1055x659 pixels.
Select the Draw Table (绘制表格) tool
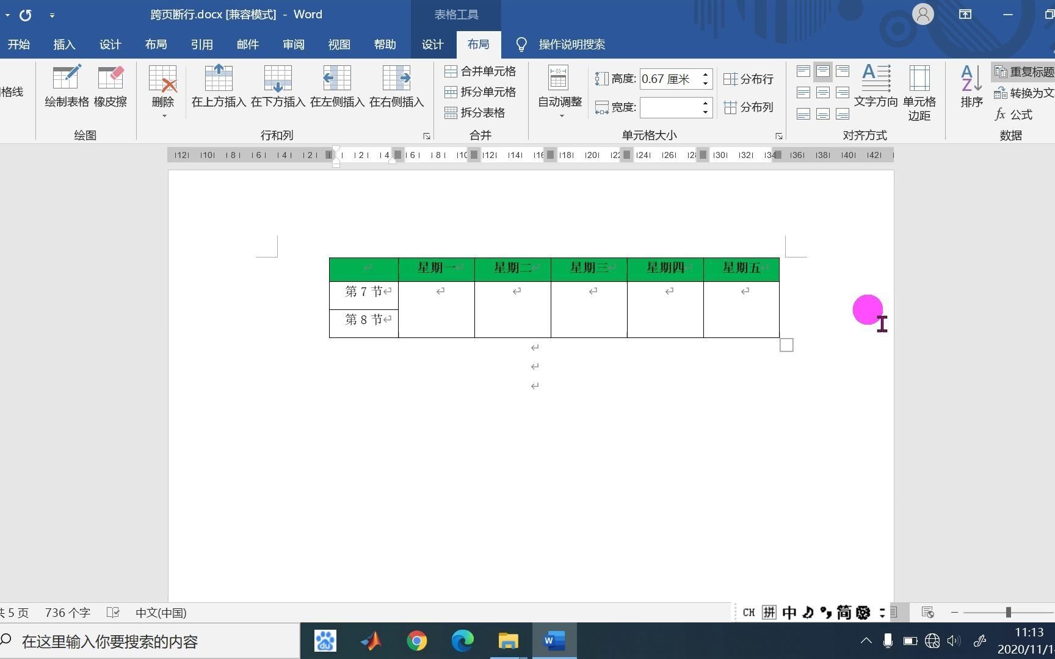point(67,87)
